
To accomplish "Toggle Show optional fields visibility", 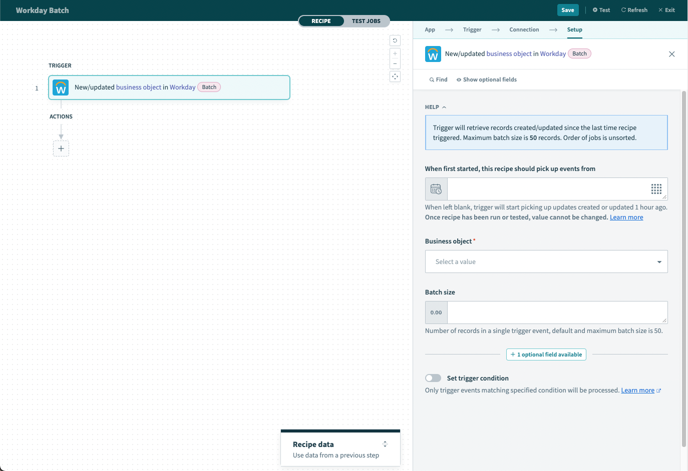I will 486,79.
